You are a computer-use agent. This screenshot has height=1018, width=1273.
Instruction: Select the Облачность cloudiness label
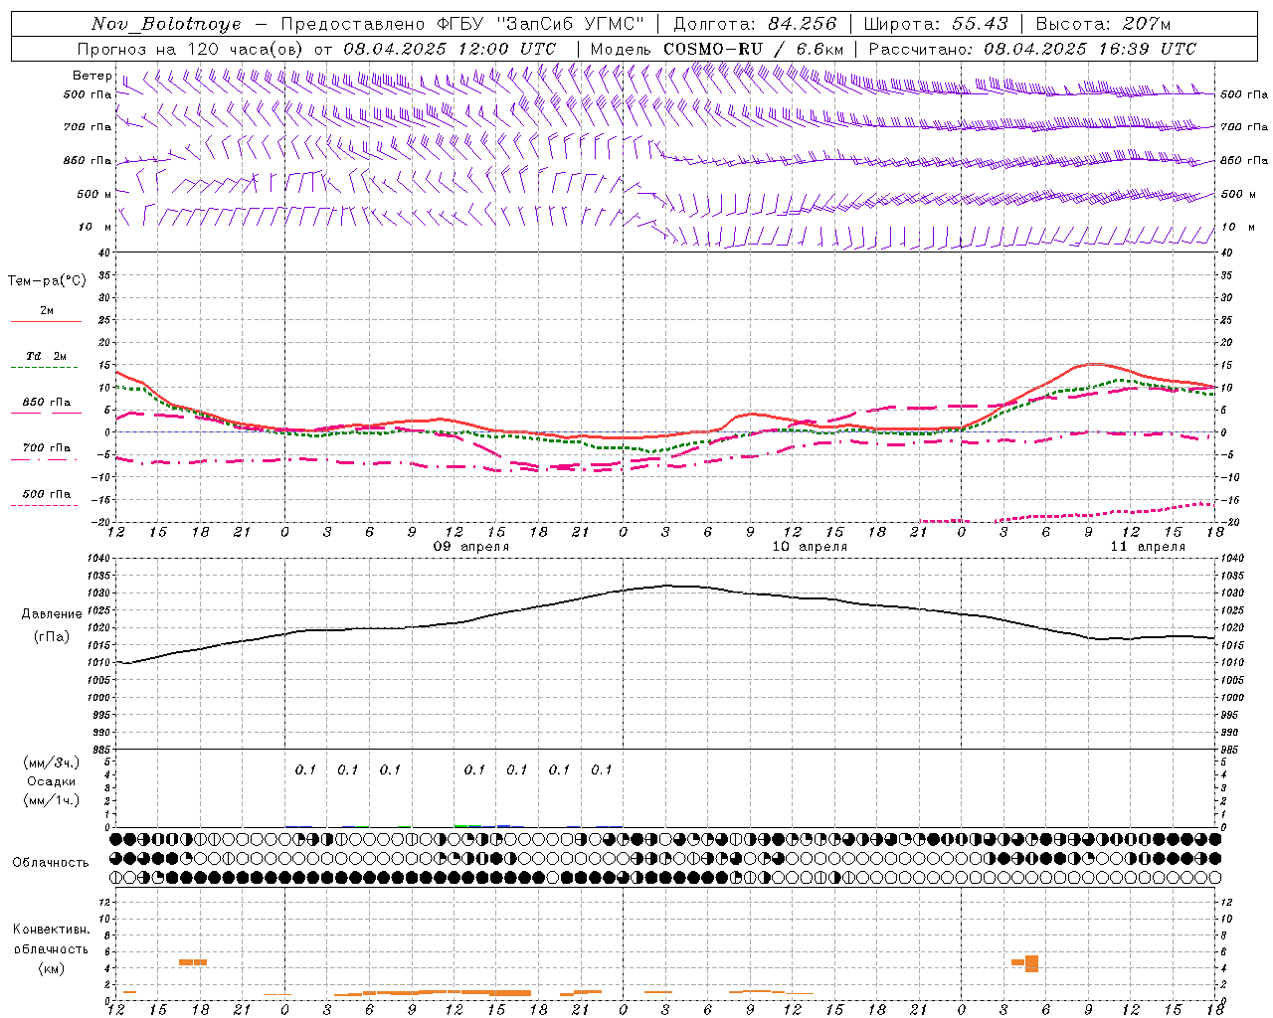51,863
